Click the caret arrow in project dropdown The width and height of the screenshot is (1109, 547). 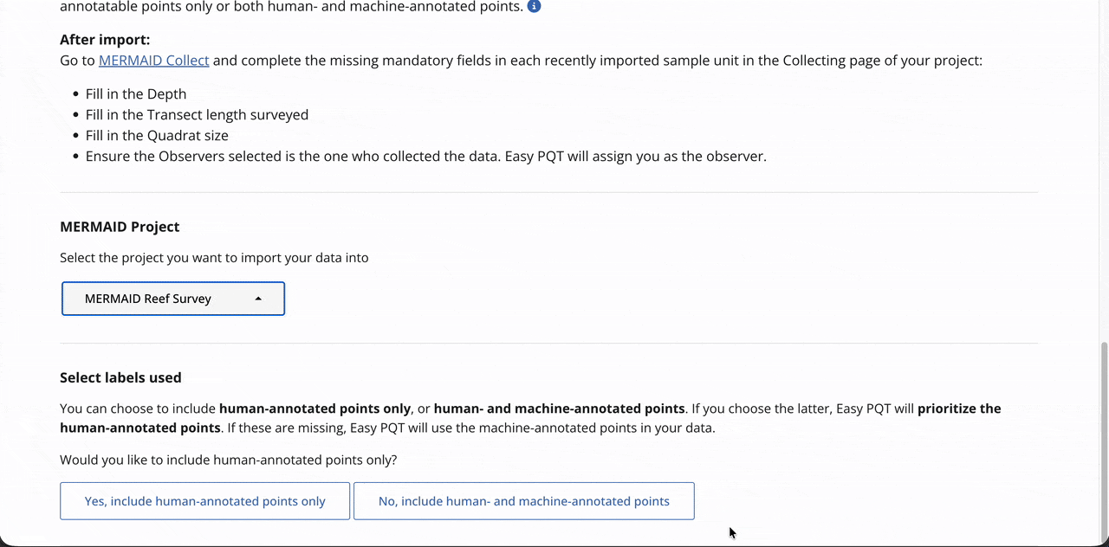tap(258, 299)
